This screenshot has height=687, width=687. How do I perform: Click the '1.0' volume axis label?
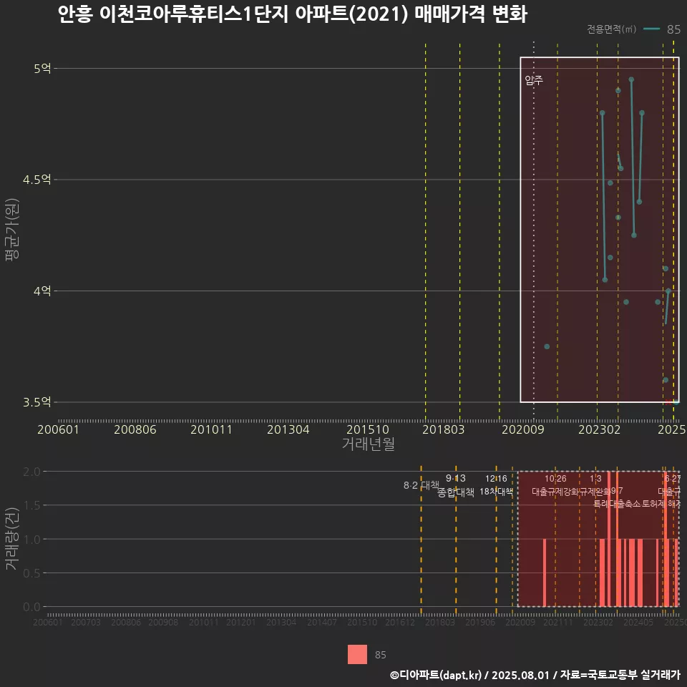coord(31,540)
